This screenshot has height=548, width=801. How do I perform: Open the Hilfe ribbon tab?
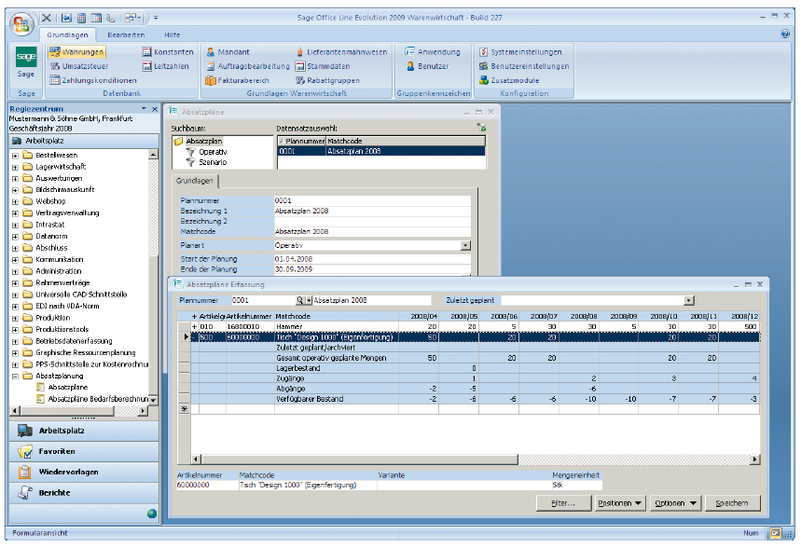pyautogui.click(x=173, y=34)
